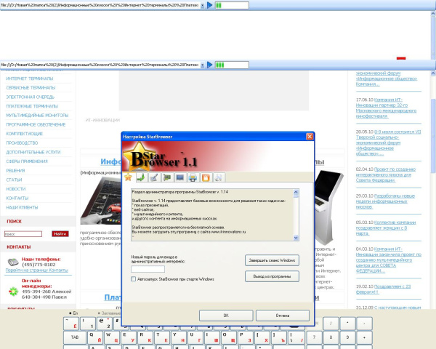The width and height of the screenshot is (436, 349).
Task: Open the green arrow settings tab
Action: point(141,177)
